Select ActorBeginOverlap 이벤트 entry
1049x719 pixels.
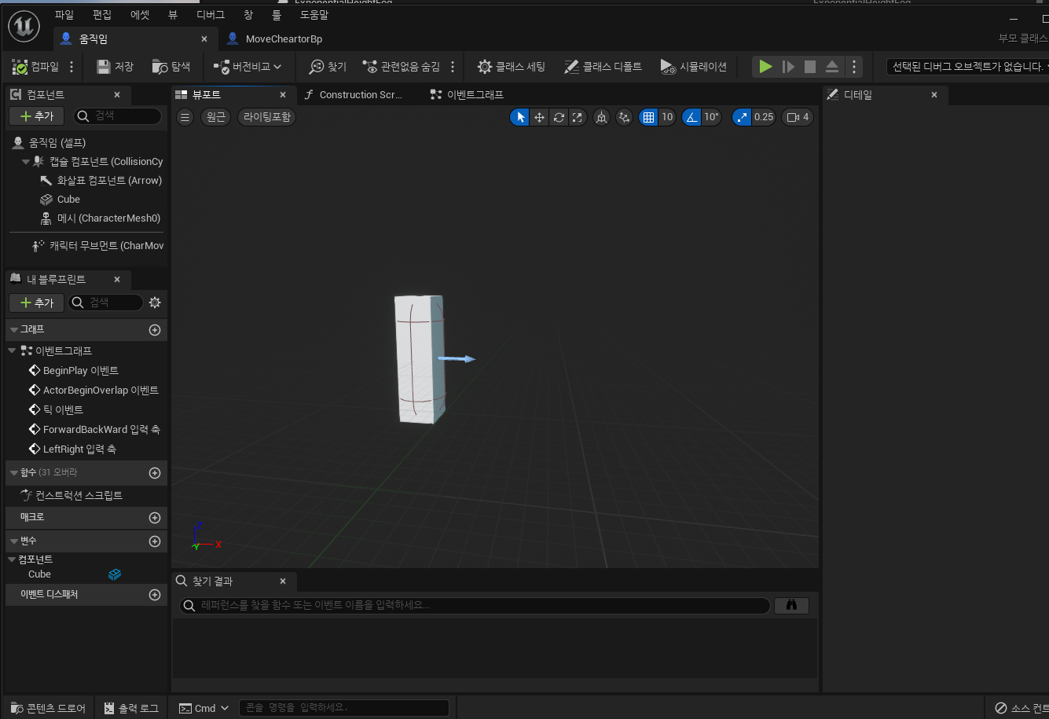point(94,390)
